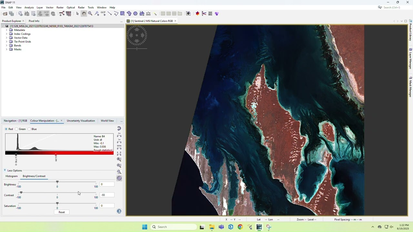Click the Contrast value field showing -93
Image resolution: width=413 pixels, height=232 pixels.
pos(107,195)
